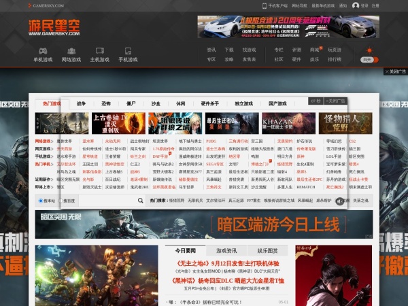Open the 王者荣耀 game link
The width and height of the screenshot is (408, 306).
coord(113,156)
